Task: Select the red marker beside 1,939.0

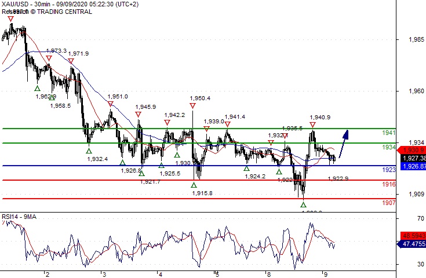Action: [x=206, y=129]
